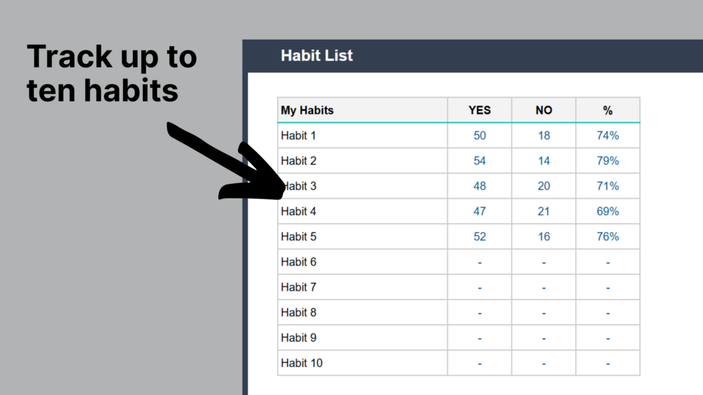Viewport: 703px width, 395px height.
Task: Select Habit 4 YES count 47
Action: coord(479,211)
